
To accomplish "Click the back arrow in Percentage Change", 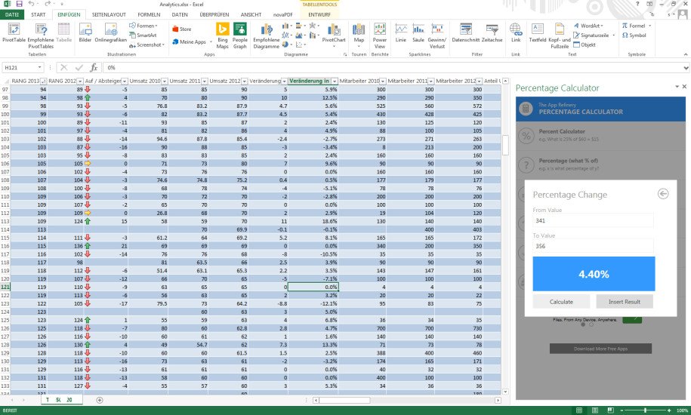I will pyautogui.click(x=663, y=194).
